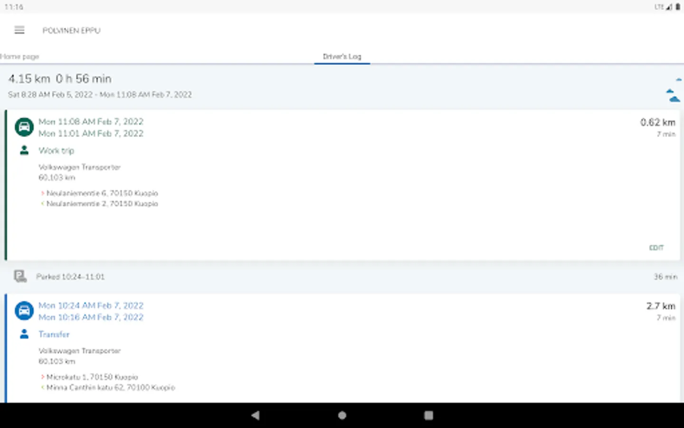The image size is (684, 428).
Task: Select the 2.7 km distance value
Action: coord(661,306)
